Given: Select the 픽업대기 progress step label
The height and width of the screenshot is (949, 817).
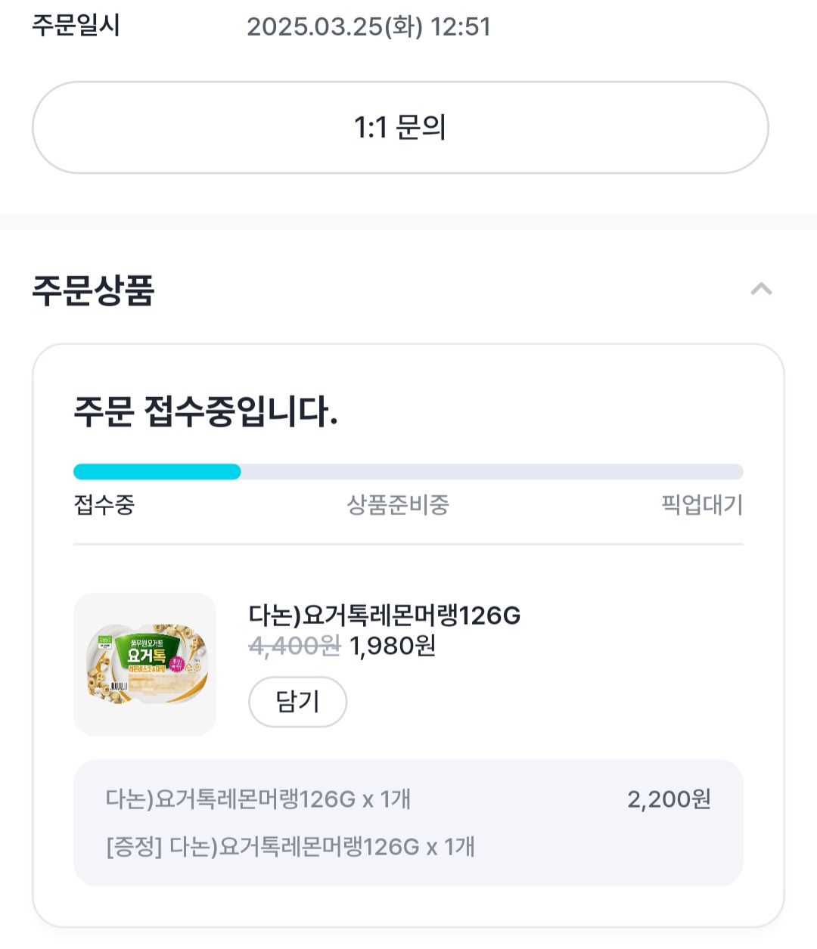Looking at the screenshot, I should click(x=702, y=504).
